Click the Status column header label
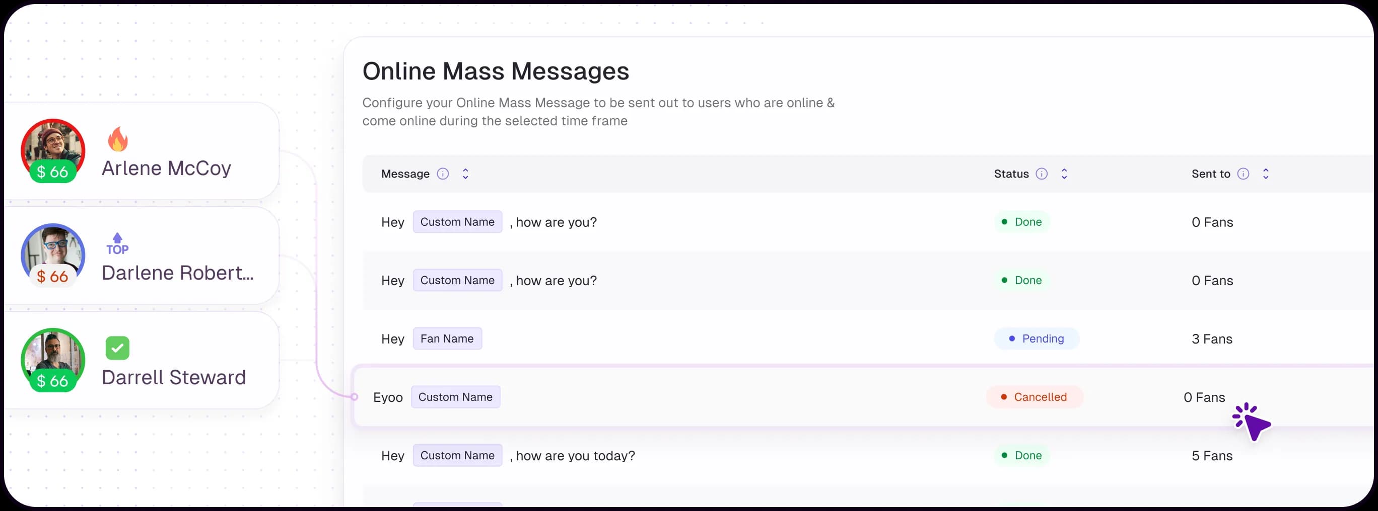1378x511 pixels. [x=1011, y=174]
